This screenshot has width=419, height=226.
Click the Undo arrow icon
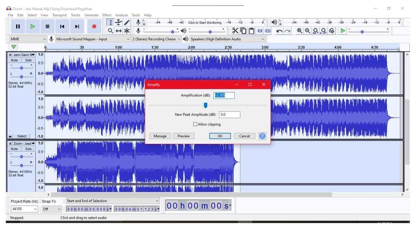[x=279, y=31]
